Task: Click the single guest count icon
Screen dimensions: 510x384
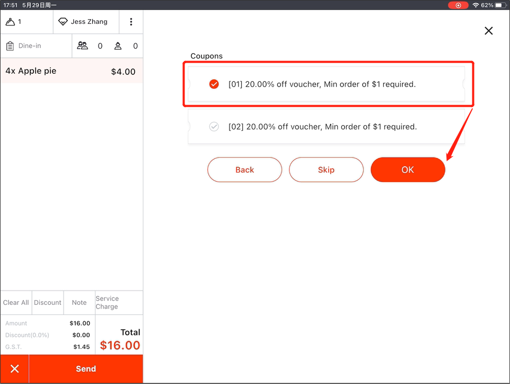Action: 118,46
